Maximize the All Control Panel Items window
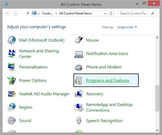 point(144,3)
